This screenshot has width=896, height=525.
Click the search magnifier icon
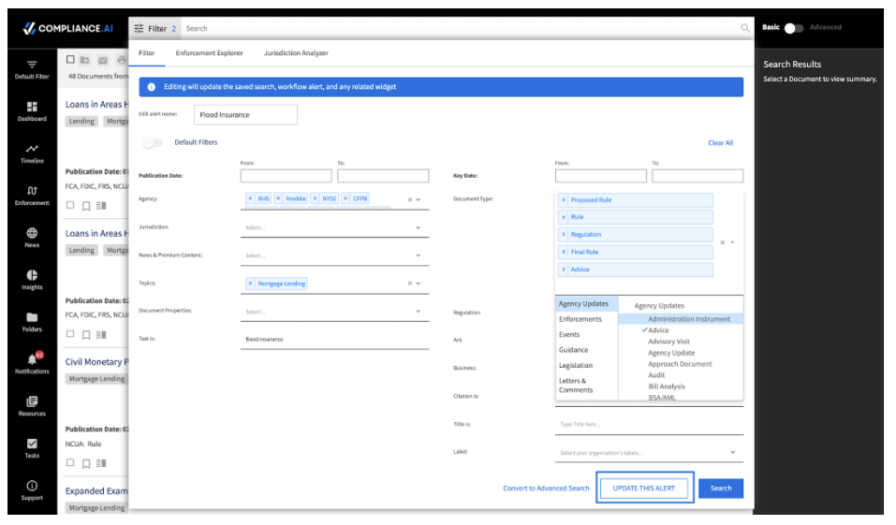745,28
